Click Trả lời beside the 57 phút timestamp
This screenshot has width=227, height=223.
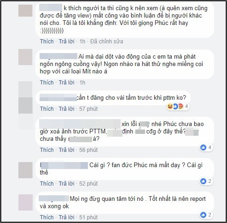point(67,109)
